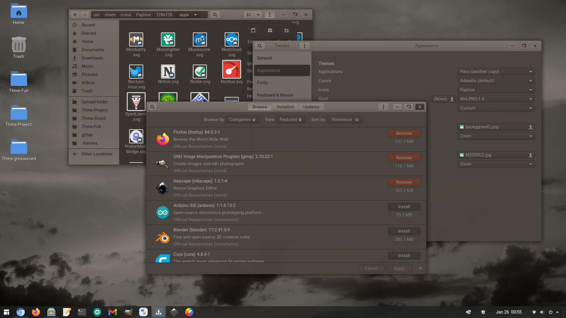Expand the Cursor theme dropdown
The width and height of the screenshot is (566, 318).
496,81
